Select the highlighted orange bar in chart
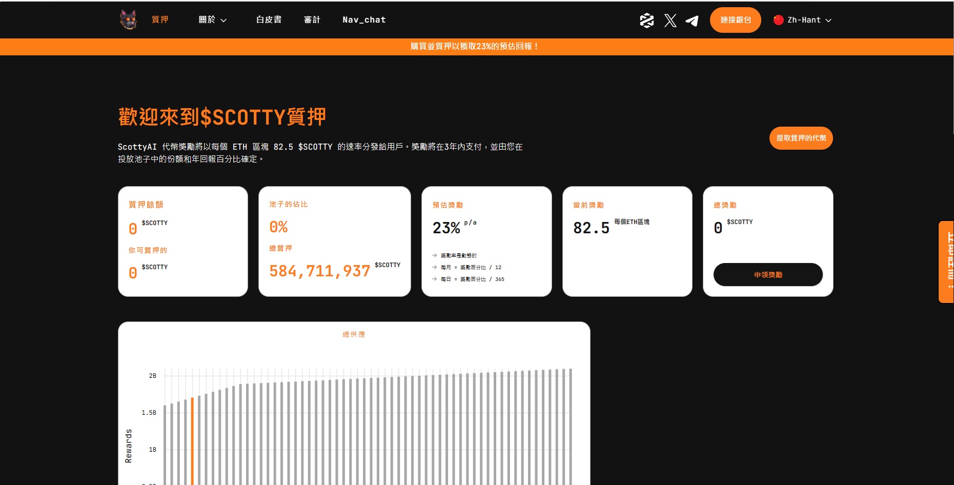954x485 pixels. tap(192, 440)
